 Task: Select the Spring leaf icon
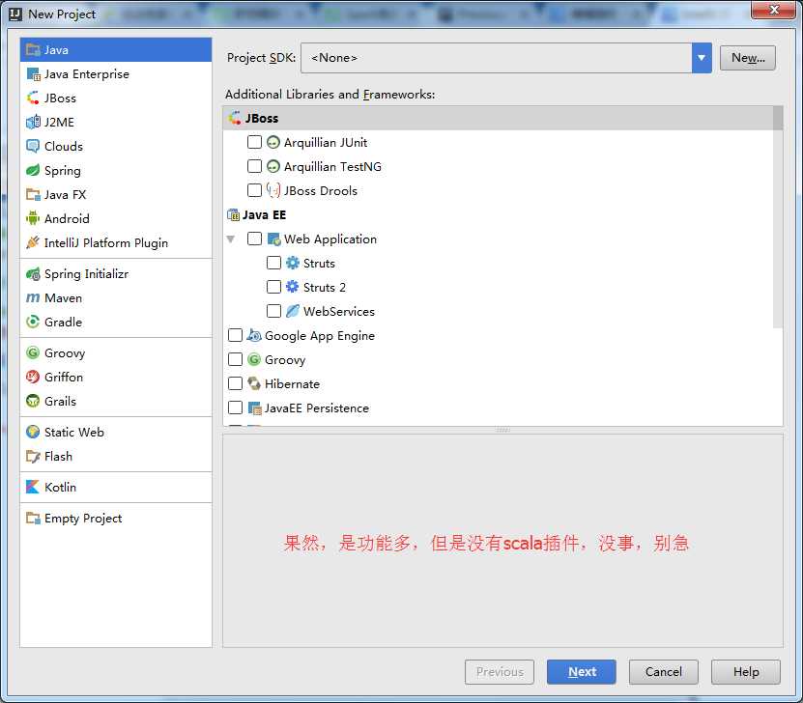pyautogui.click(x=33, y=170)
